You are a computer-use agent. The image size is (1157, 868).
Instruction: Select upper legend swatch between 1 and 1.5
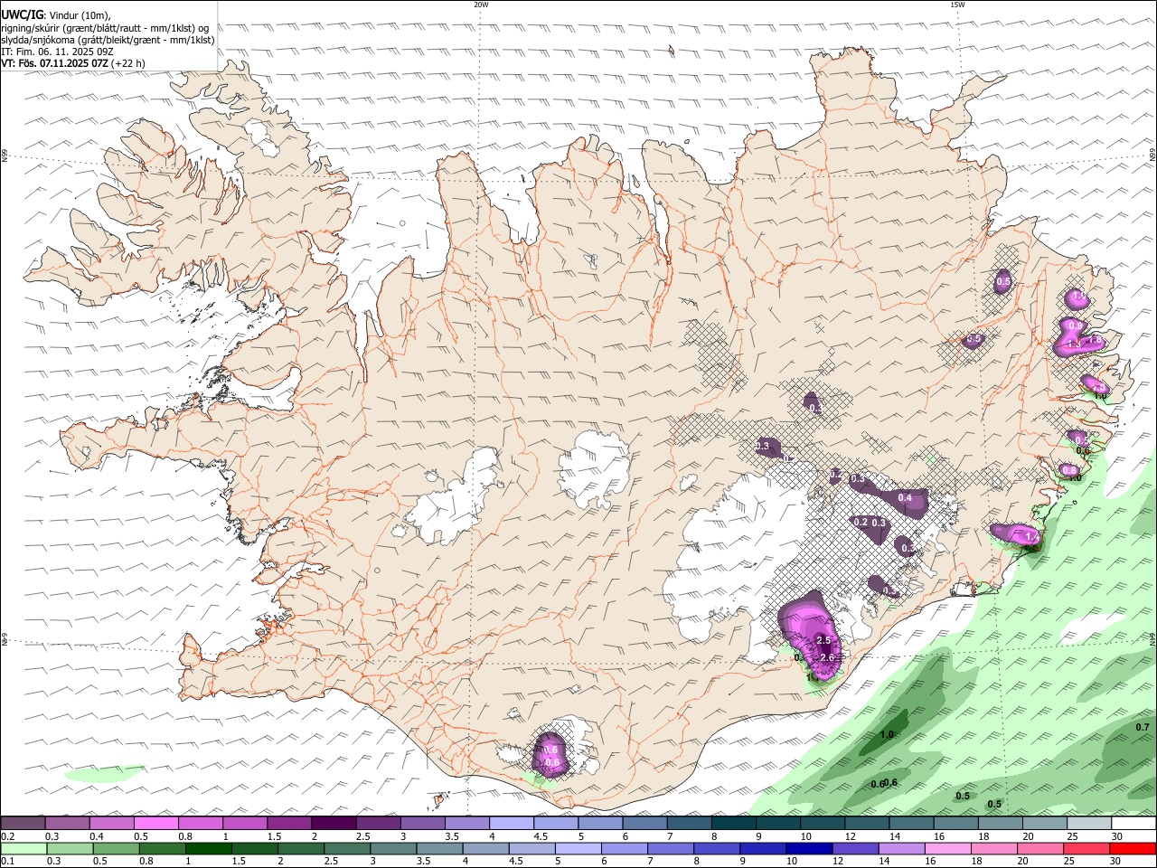pos(244,823)
